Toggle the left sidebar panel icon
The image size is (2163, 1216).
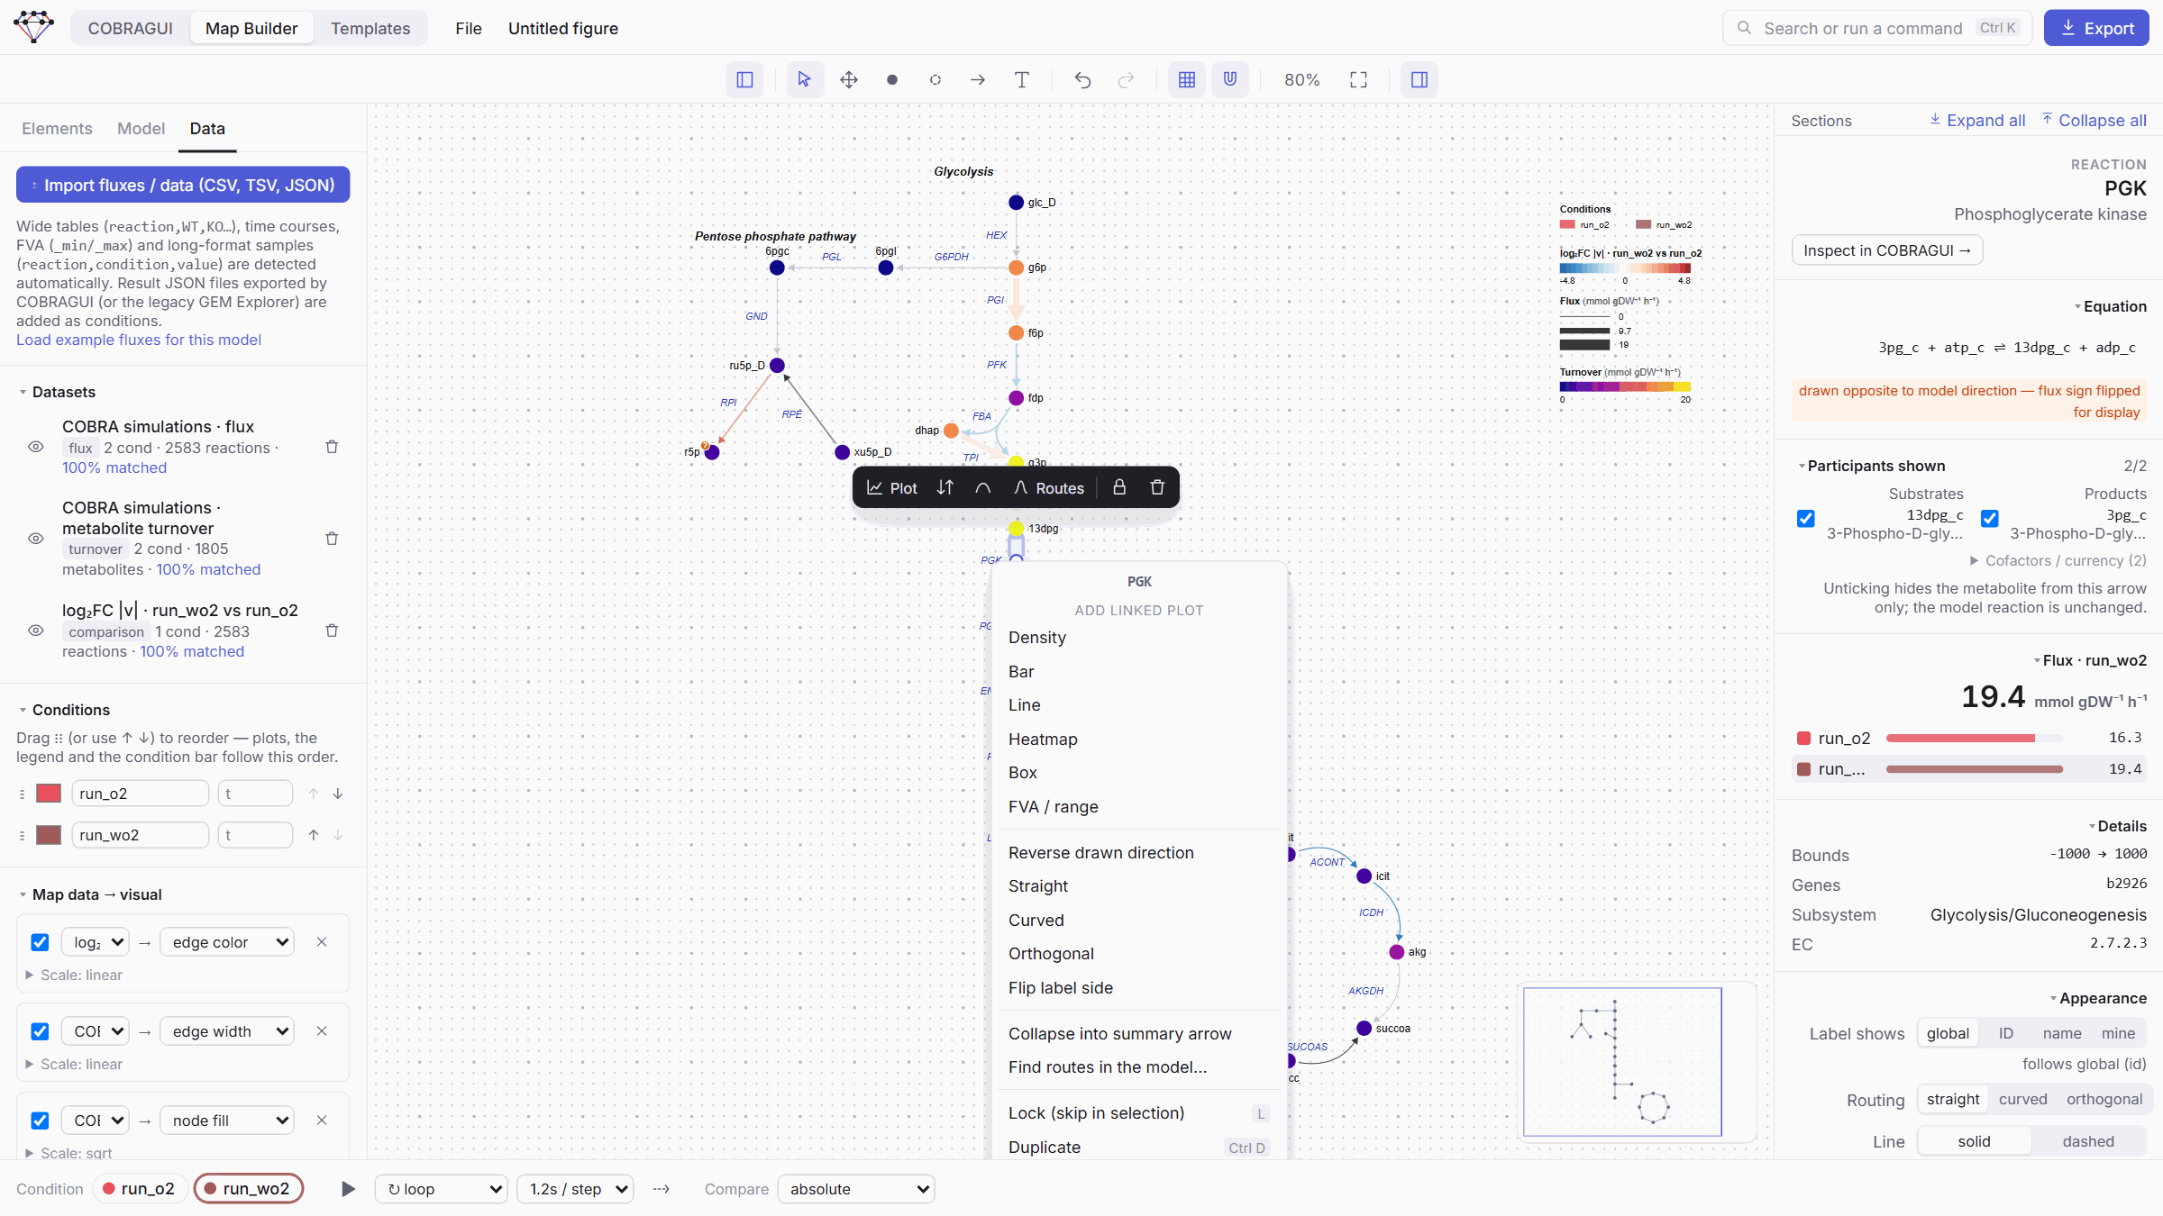point(744,80)
